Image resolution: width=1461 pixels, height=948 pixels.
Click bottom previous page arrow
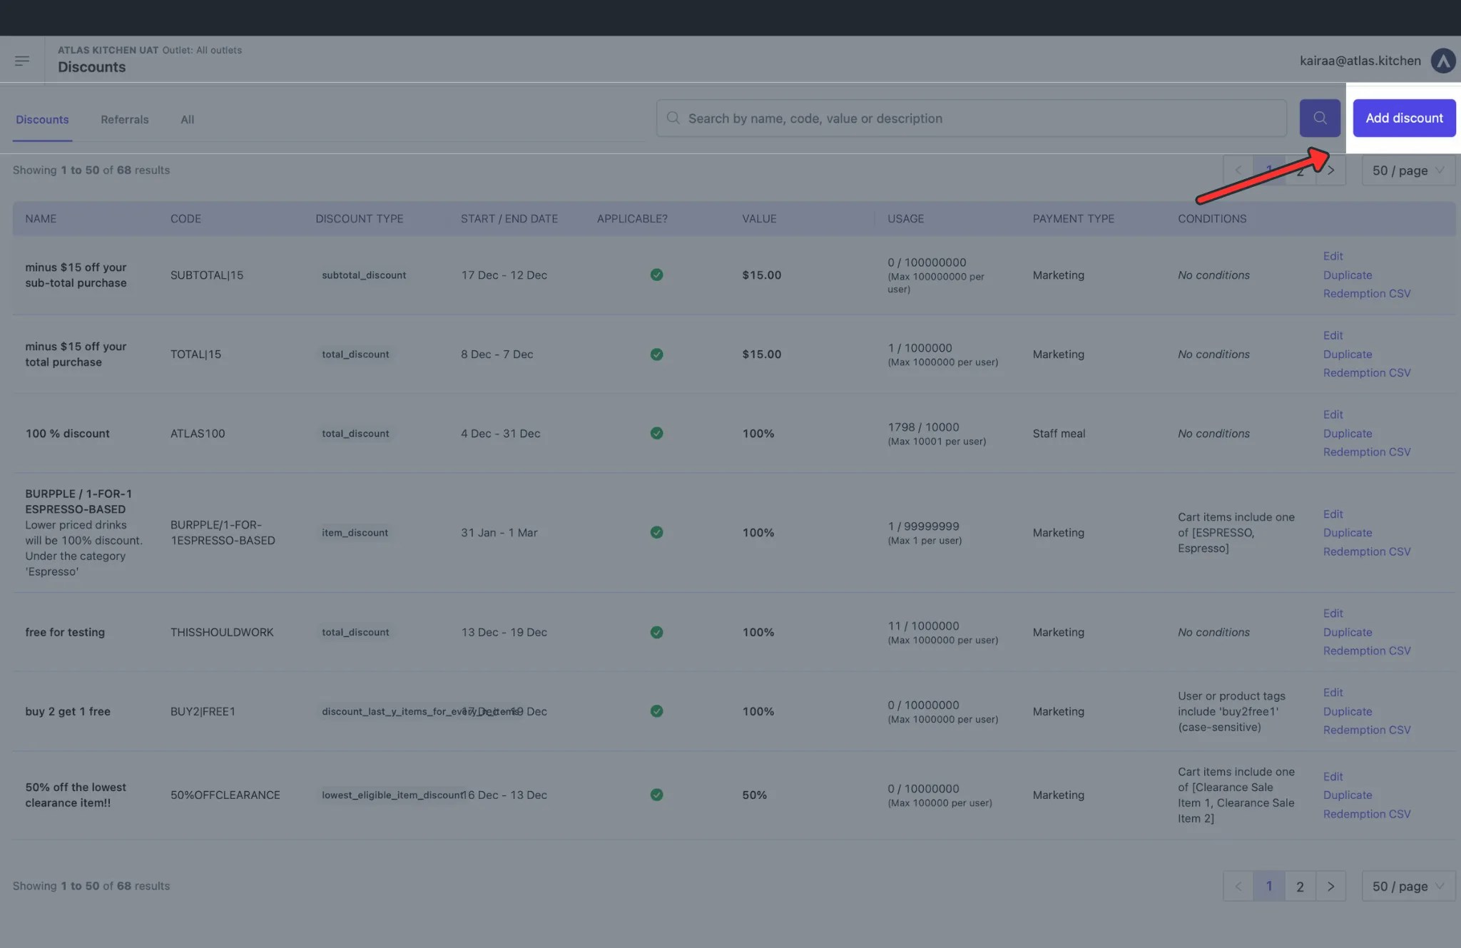tap(1238, 886)
